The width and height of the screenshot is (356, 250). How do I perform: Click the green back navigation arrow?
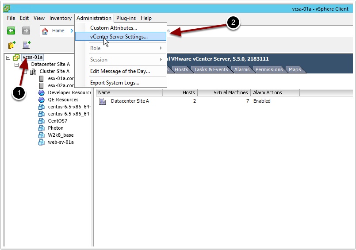pos(11,31)
